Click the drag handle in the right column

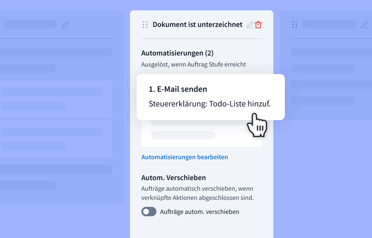click(x=295, y=25)
